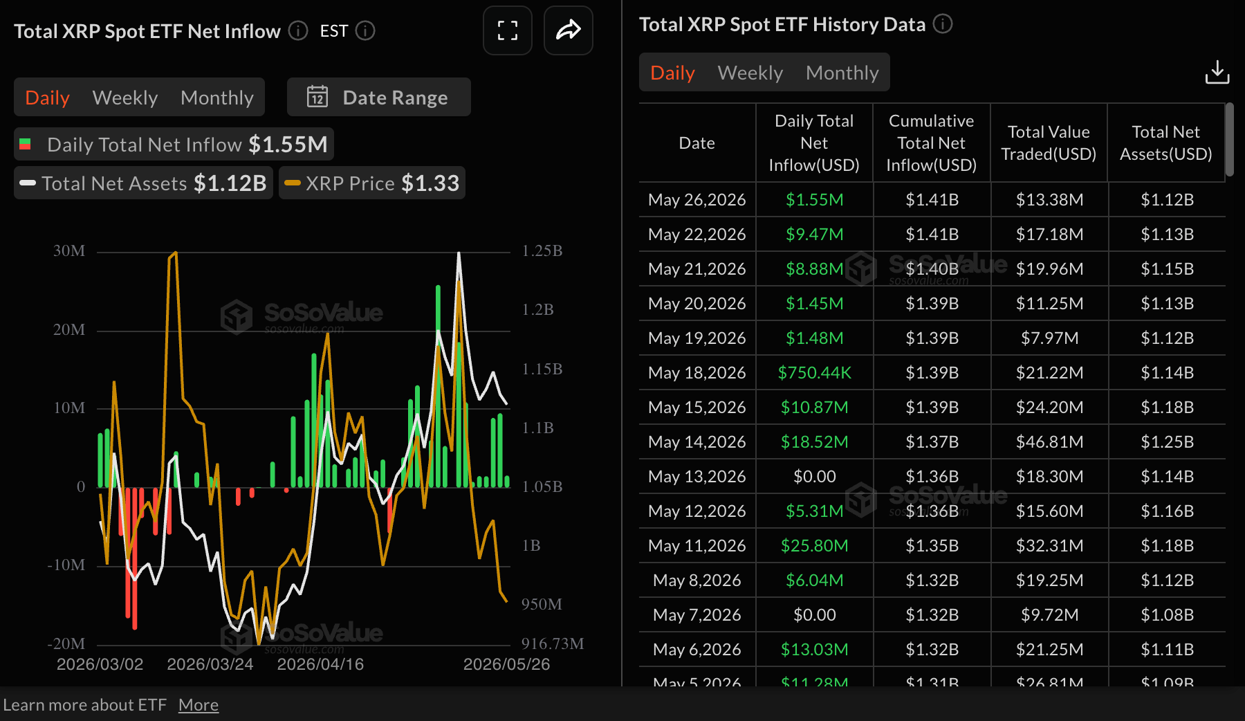
Task: Click the orange XRP Price legend swatch
Action: pos(293,183)
